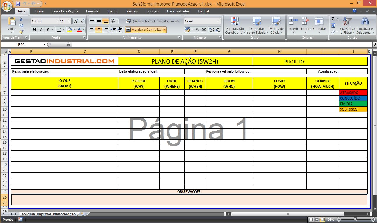377x223 pixels.
Task: Open the Layout da Página tab
Action: click(65, 11)
